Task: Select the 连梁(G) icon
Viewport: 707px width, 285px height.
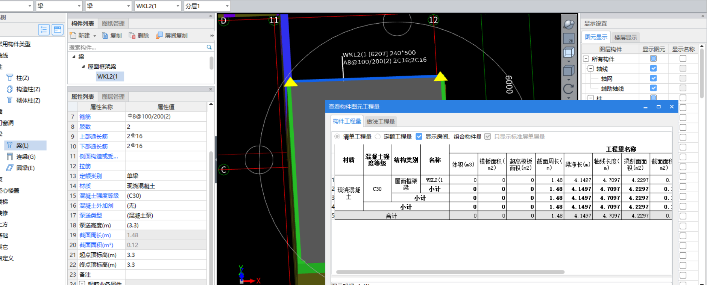Action: coord(10,157)
